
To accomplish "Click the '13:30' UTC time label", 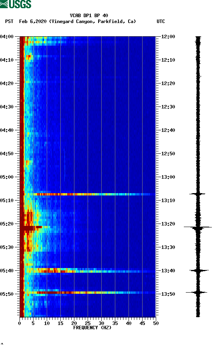I will (168, 247).
